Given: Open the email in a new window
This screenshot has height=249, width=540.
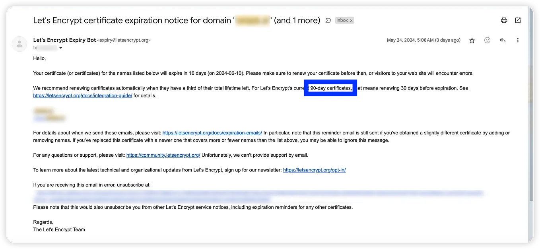Looking at the screenshot, I should [518, 20].
